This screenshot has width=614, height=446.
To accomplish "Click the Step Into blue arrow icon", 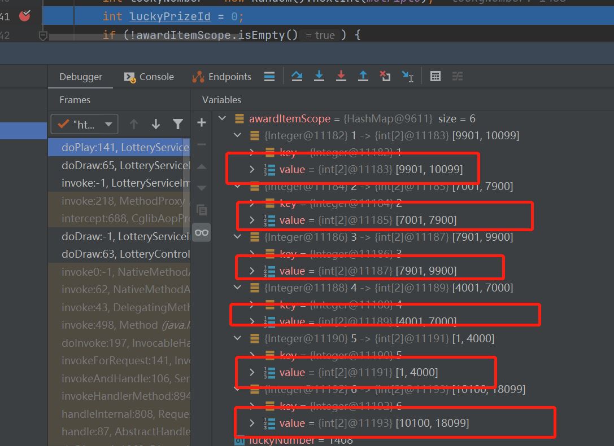I will (x=319, y=77).
